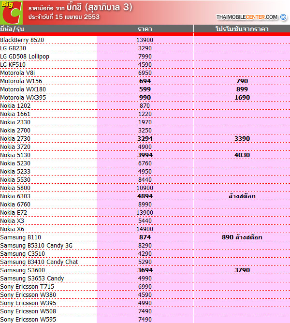Select the Nokia X3 model name

[12, 221]
